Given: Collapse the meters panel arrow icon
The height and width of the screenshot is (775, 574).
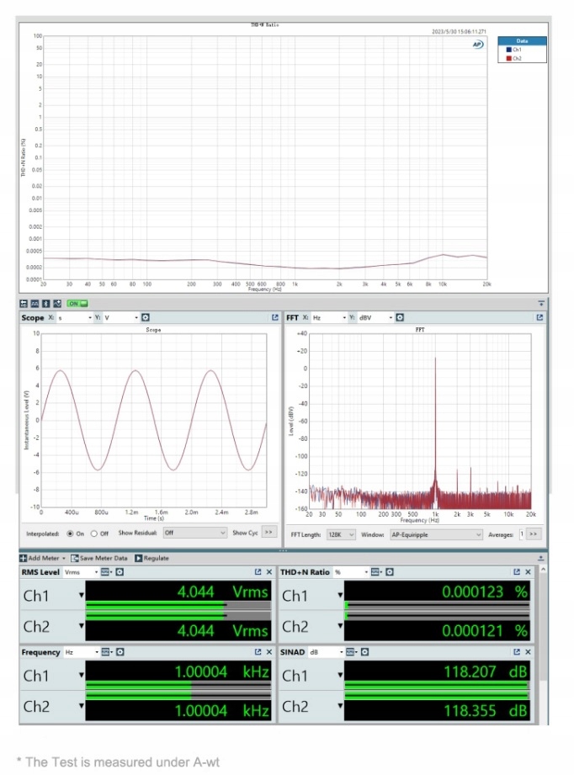Looking at the screenshot, I should pyautogui.click(x=541, y=558).
